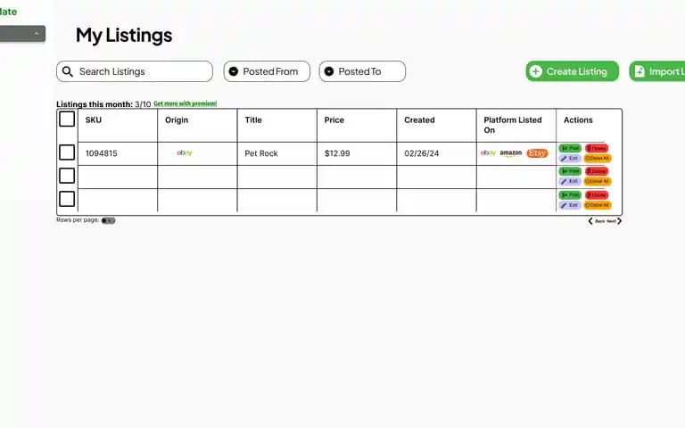Click orange Delist All in third row
Image resolution: width=685 pixels, height=428 pixels.
pyautogui.click(x=598, y=205)
